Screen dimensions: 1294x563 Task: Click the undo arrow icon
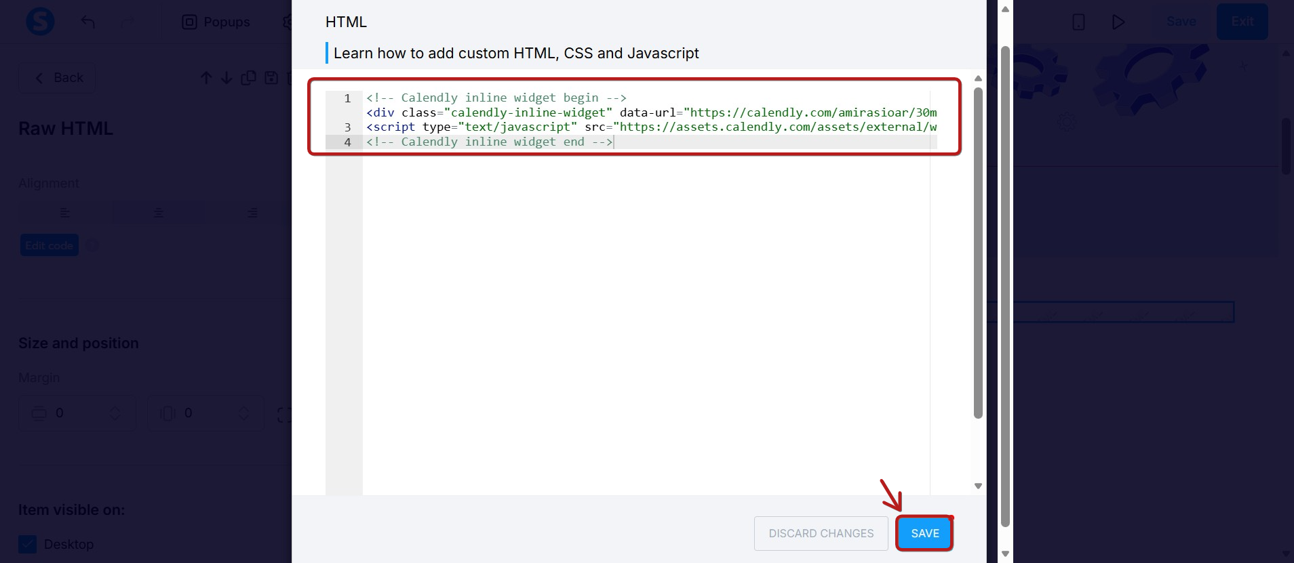pyautogui.click(x=88, y=22)
